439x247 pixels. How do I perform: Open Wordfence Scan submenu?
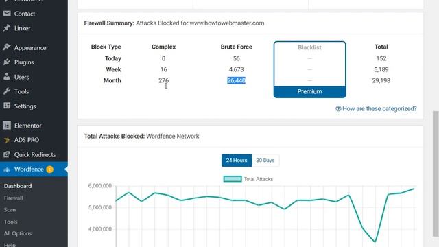pyautogui.click(x=10, y=209)
